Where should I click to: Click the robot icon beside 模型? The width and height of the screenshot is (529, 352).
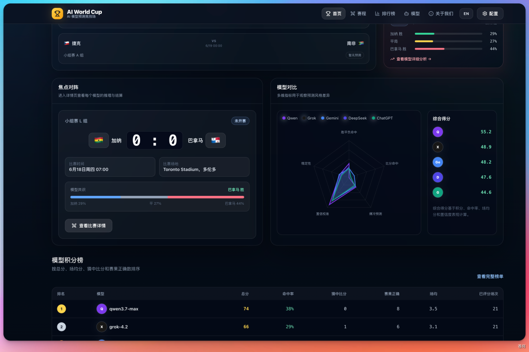coord(406,14)
